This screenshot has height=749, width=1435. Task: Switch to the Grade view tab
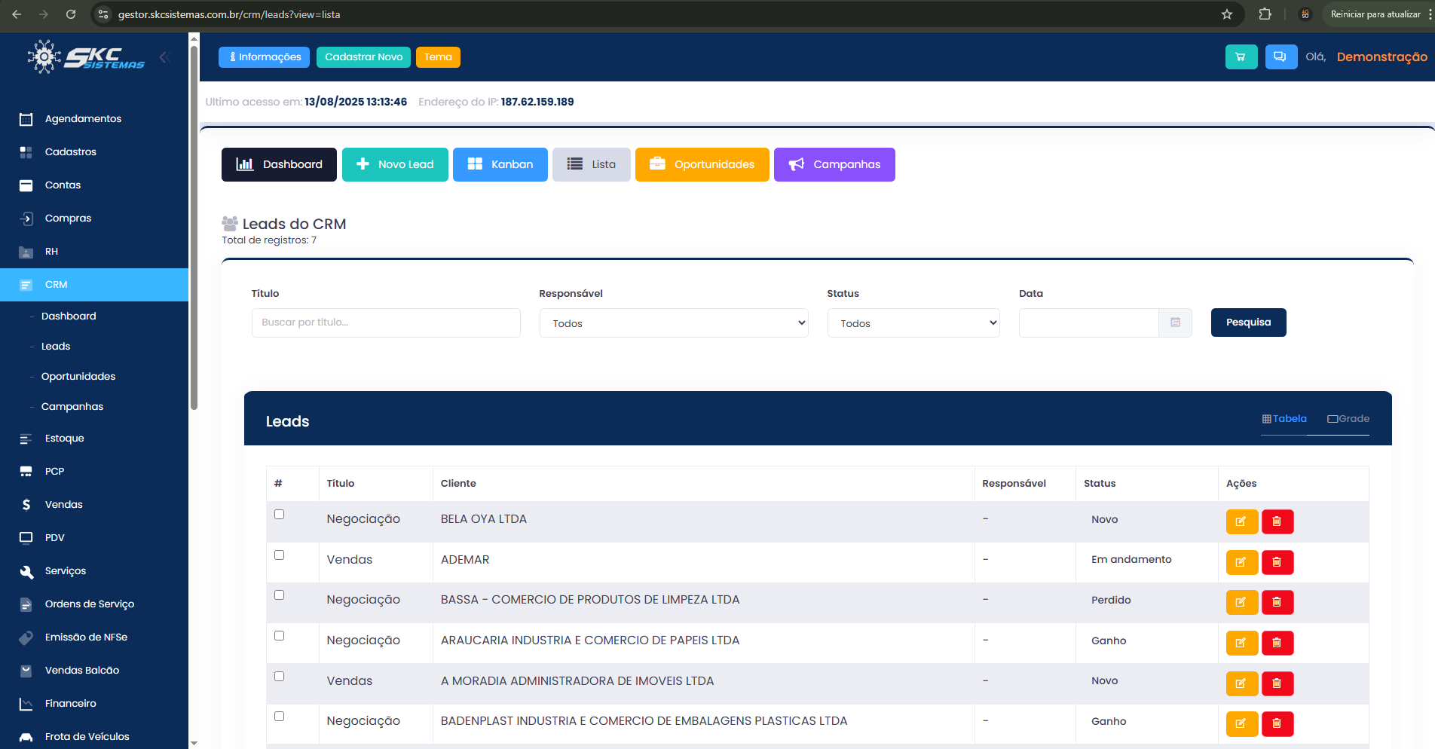tap(1348, 419)
